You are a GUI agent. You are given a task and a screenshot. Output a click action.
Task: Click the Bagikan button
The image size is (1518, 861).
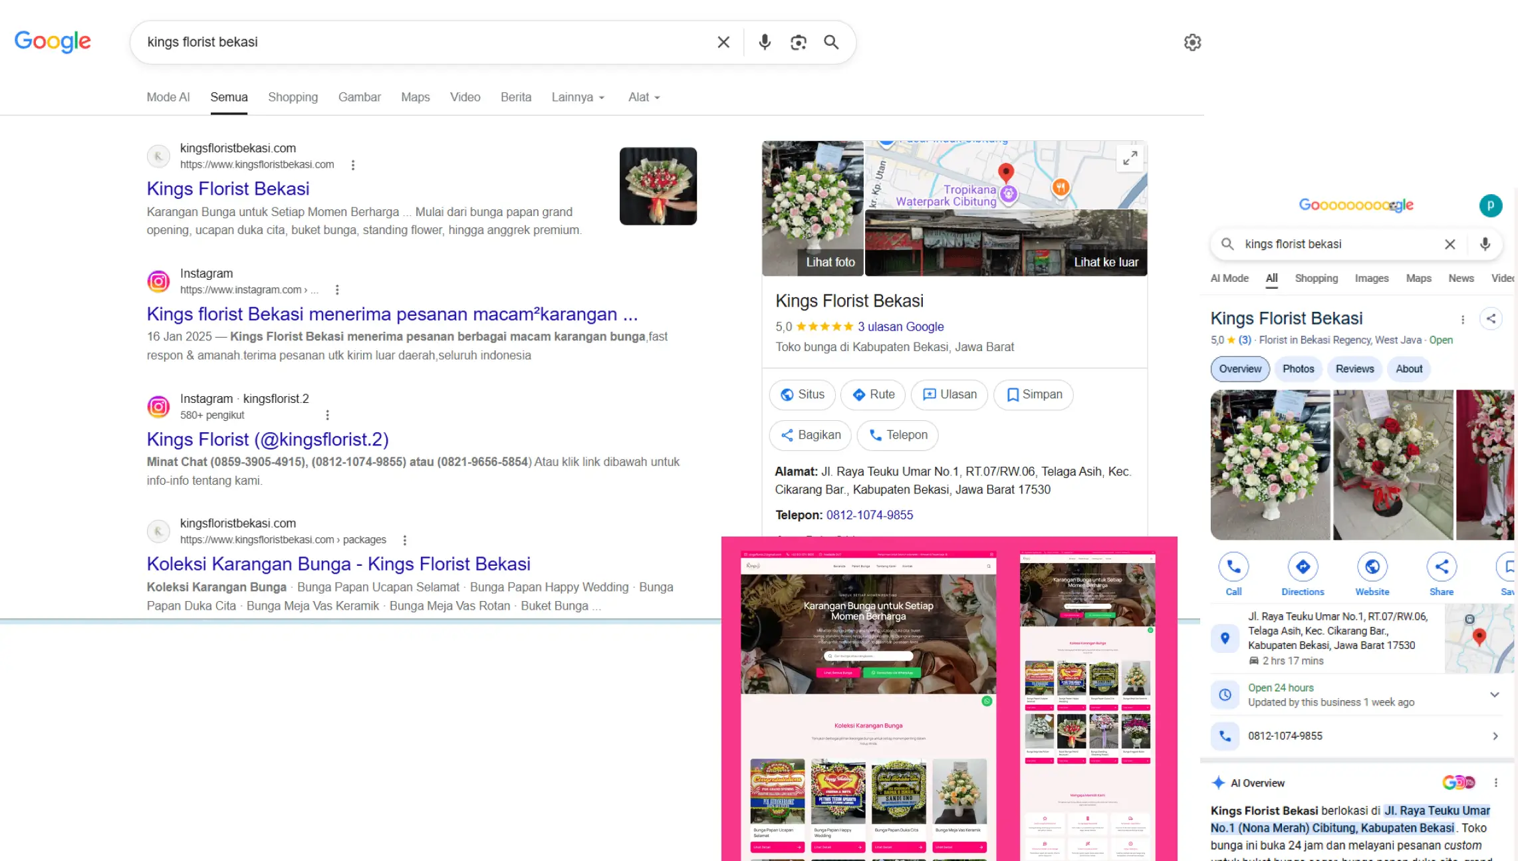(810, 435)
